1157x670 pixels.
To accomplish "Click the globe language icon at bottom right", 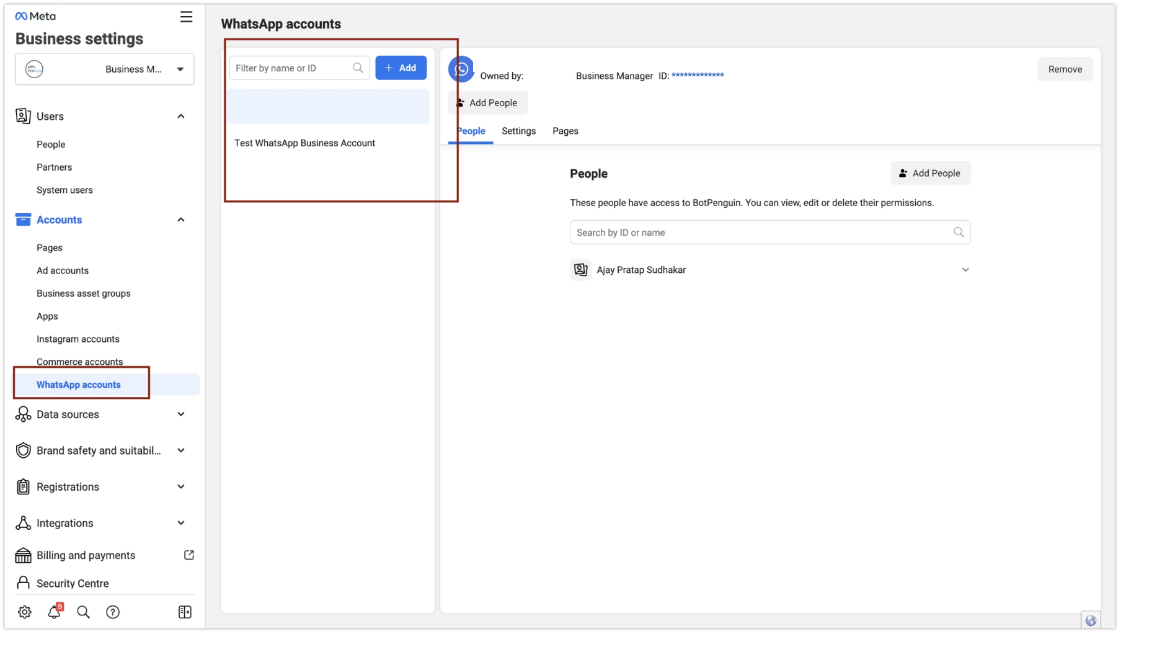I will [x=1090, y=620].
